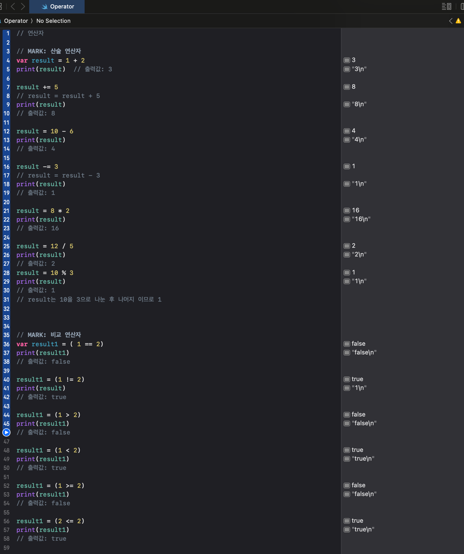Click code line "result = 10 % 3"

point(45,273)
